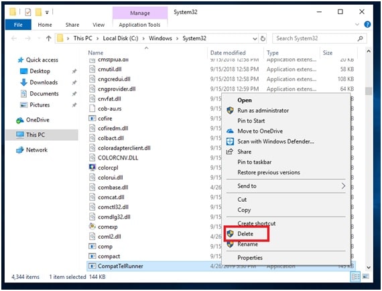The image size is (382, 291).
Task: Click the OneDrive cloud icon in sidebar
Action: click(x=20, y=120)
